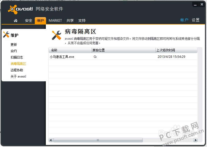
Task: Switch to the 共享 tab
Action: (x=70, y=20)
